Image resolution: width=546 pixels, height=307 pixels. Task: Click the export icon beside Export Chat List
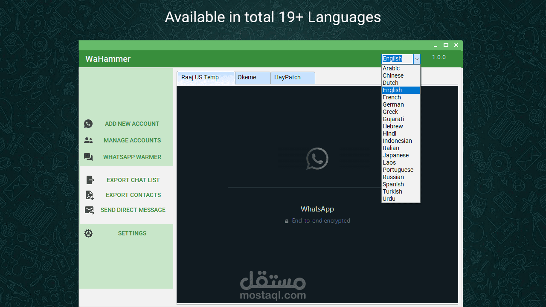(x=90, y=180)
